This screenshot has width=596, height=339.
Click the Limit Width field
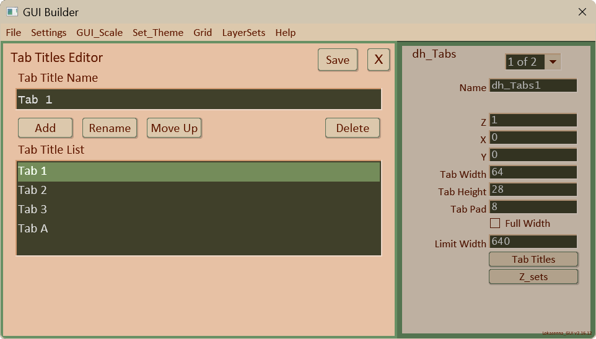click(533, 241)
